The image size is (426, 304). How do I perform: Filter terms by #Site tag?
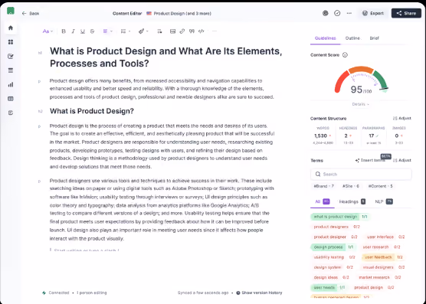(351, 186)
